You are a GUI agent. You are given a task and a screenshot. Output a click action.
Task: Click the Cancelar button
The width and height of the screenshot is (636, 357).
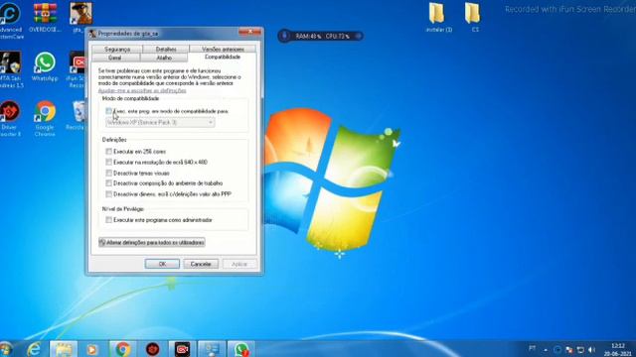pyautogui.click(x=201, y=264)
